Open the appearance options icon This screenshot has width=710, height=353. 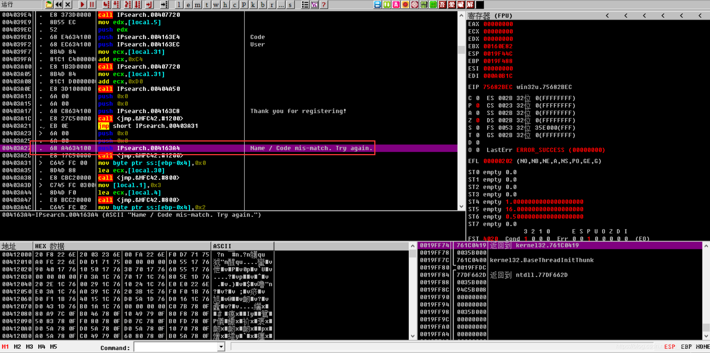pyautogui.click(x=314, y=4)
